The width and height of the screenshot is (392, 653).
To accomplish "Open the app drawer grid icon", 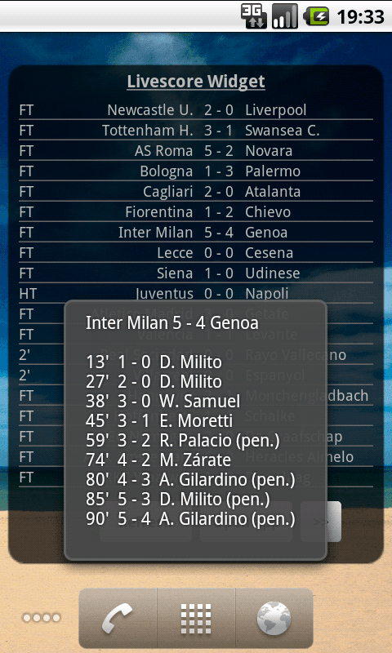I will (x=196, y=619).
